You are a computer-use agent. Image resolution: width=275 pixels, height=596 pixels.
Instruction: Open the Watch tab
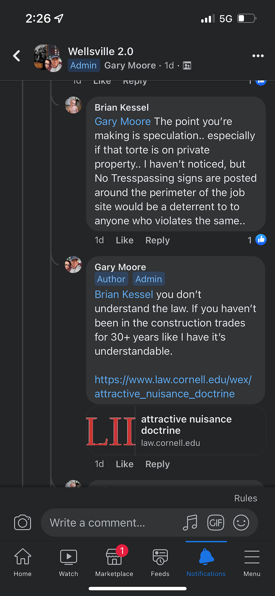tap(69, 562)
